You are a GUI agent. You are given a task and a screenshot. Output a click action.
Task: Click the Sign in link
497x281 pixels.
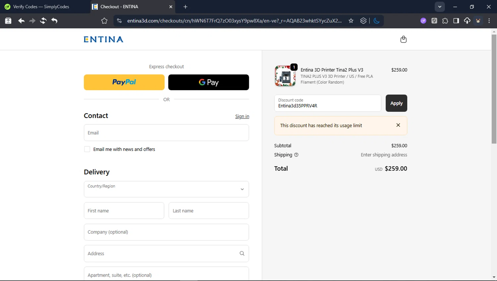242,116
